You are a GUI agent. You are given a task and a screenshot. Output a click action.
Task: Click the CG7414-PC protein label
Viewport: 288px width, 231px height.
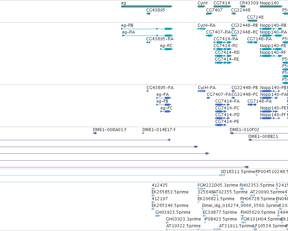(227, 108)
